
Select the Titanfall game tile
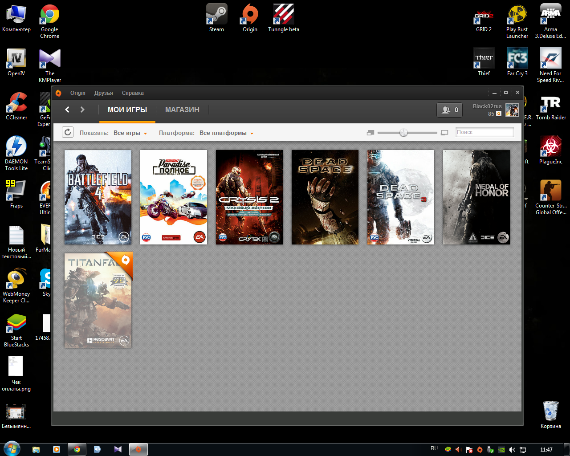pos(98,301)
